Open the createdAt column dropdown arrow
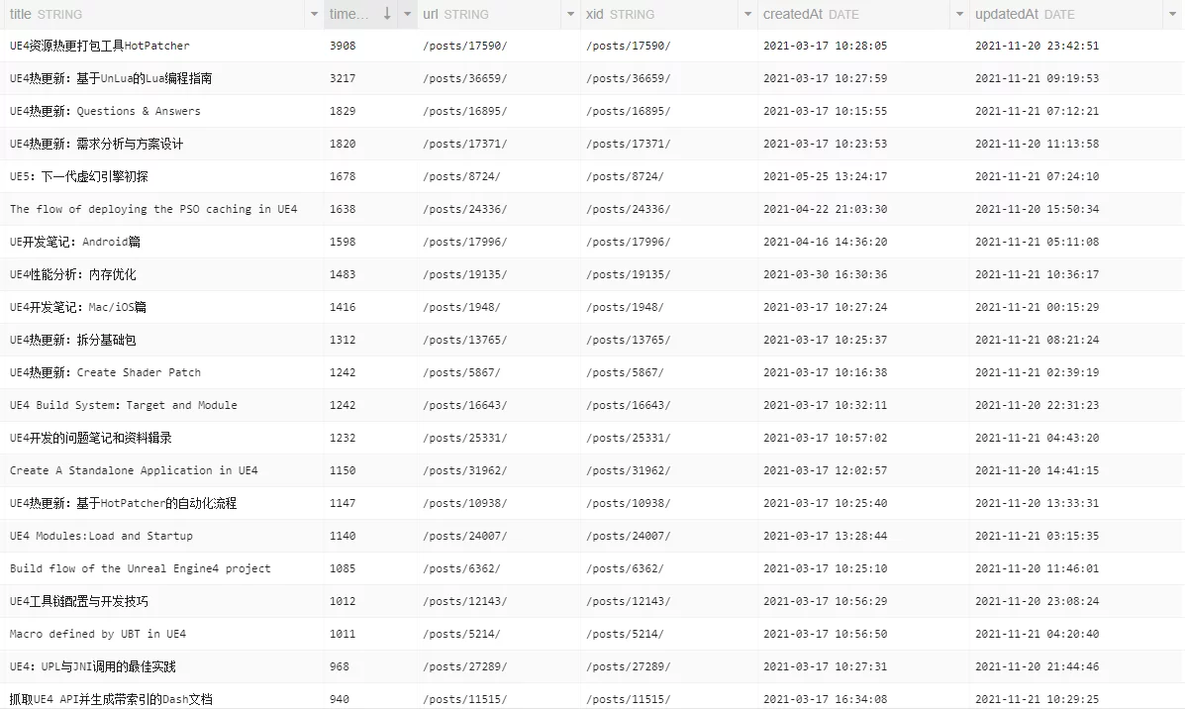 959,15
